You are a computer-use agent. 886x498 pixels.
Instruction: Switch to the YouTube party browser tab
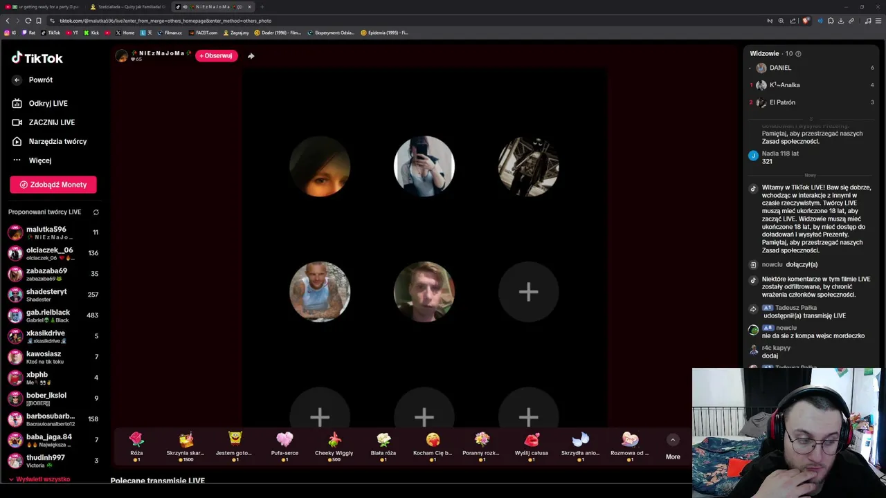click(x=43, y=7)
